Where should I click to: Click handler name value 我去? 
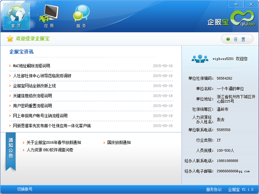[221, 119]
